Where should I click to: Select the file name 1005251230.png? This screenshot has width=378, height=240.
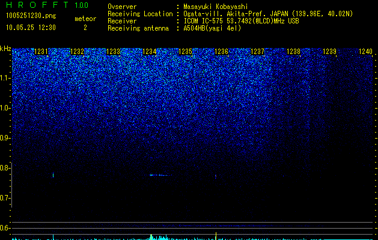(31, 16)
